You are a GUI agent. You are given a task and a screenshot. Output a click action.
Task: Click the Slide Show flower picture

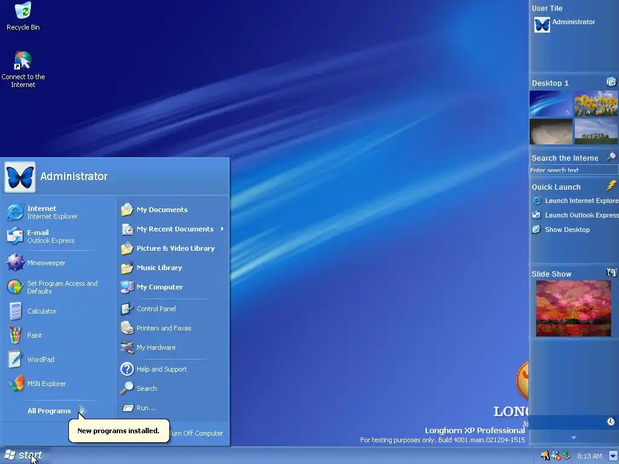(x=573, y=309)
